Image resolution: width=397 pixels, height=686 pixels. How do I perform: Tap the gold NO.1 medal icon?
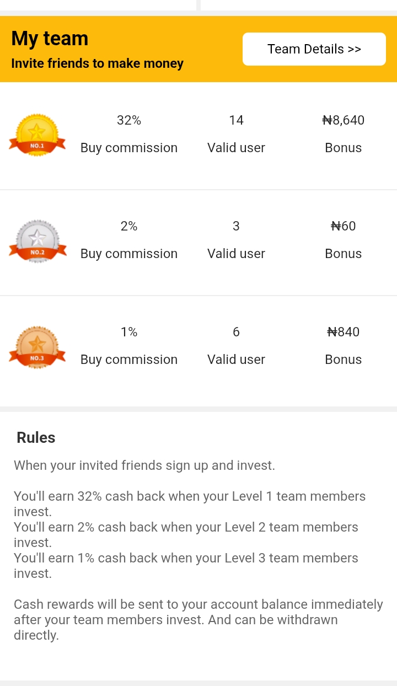coord(37,135)
